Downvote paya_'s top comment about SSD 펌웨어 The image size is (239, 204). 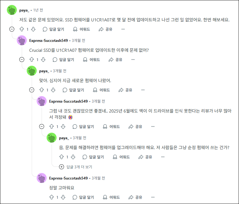coord(33,29)
